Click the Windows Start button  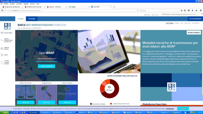5,112
